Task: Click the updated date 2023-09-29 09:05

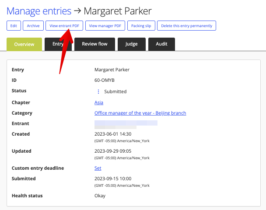Action: (x=113, y=151)
